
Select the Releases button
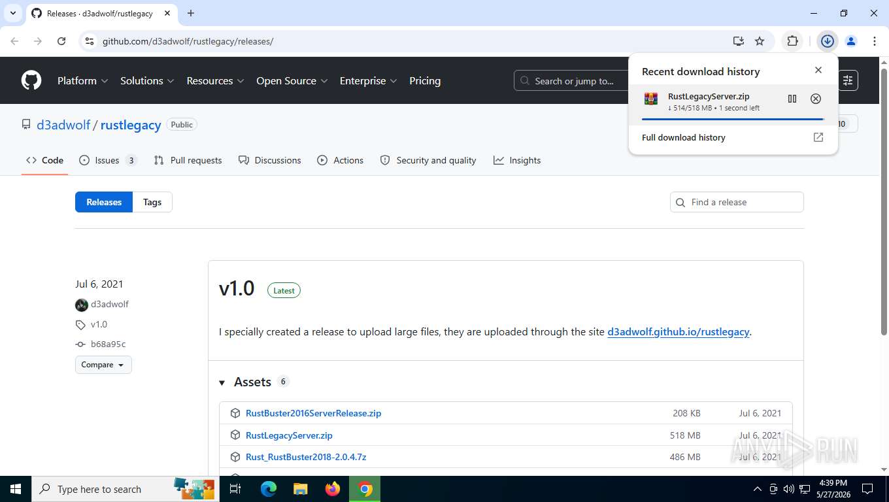104,202
